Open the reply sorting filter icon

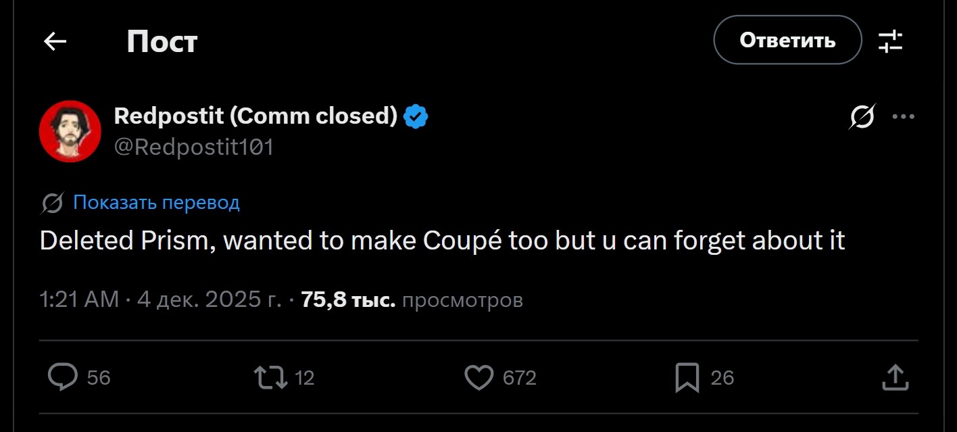click(890, 41)
